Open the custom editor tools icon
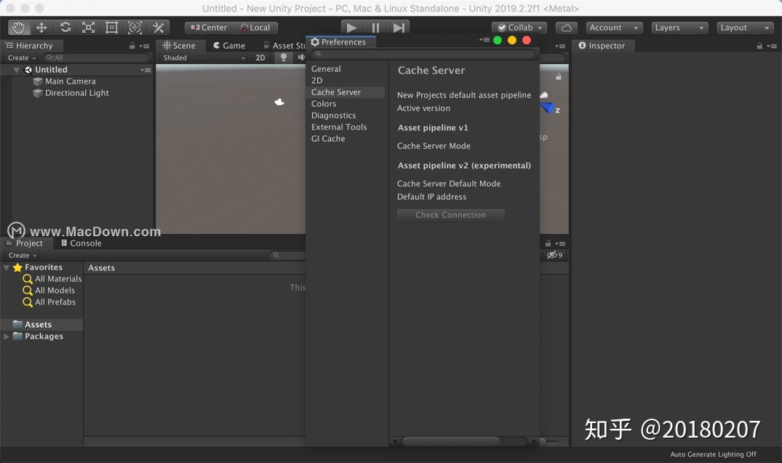The height and width of the screenshot is (463, 782). click(x=159, y=27)
